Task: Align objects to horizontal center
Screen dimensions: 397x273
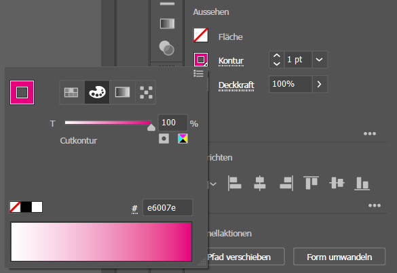Action: point(260,183)
